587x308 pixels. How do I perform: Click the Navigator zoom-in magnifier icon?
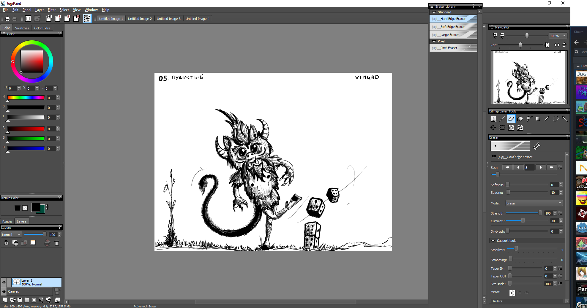494,35
